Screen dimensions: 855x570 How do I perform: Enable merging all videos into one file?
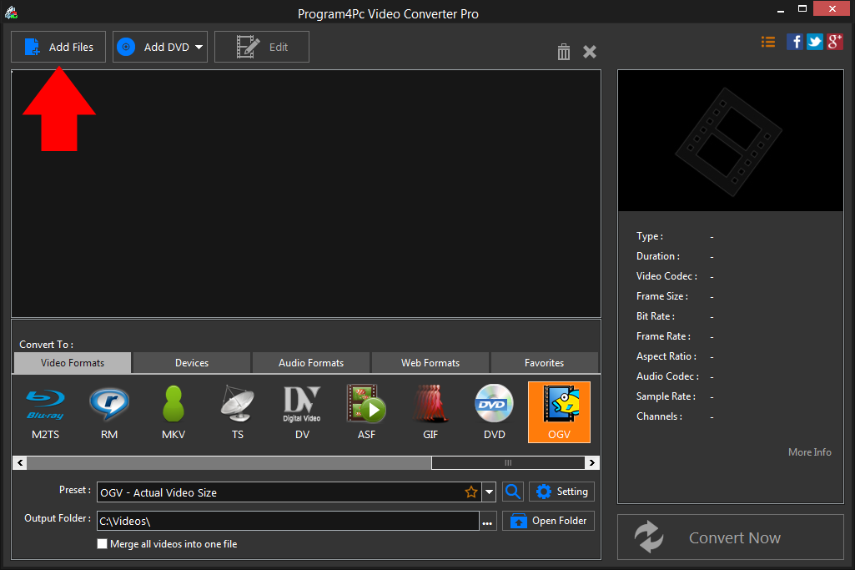[x=102, y=543]
